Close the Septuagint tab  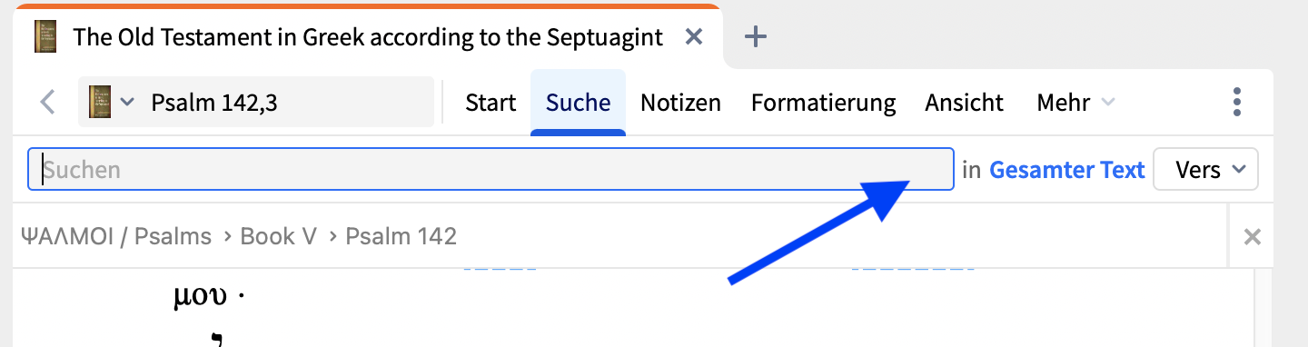(693, 36)
